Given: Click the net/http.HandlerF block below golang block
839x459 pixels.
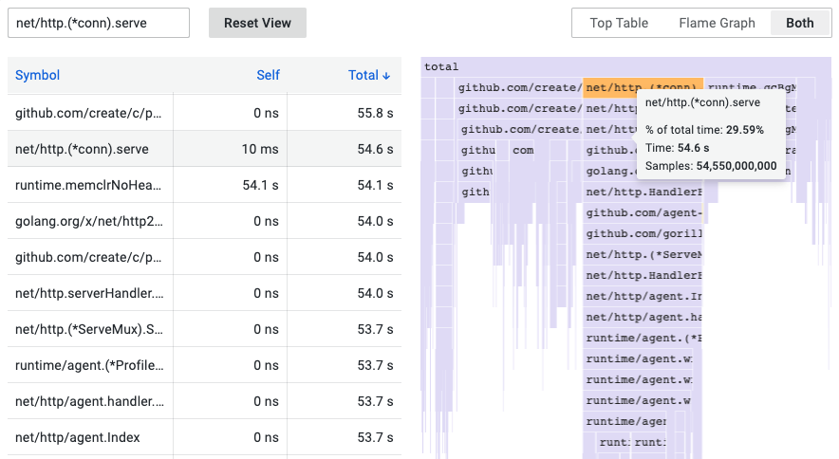Looking at the screenshot, I should (x=643, y=193).
